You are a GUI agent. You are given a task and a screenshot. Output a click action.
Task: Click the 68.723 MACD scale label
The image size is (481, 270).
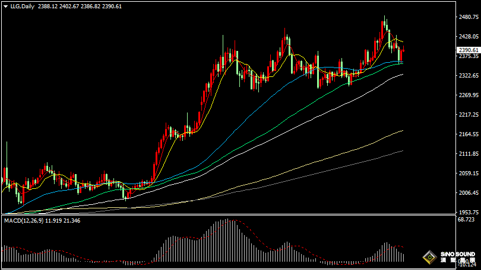pos(467,220)
